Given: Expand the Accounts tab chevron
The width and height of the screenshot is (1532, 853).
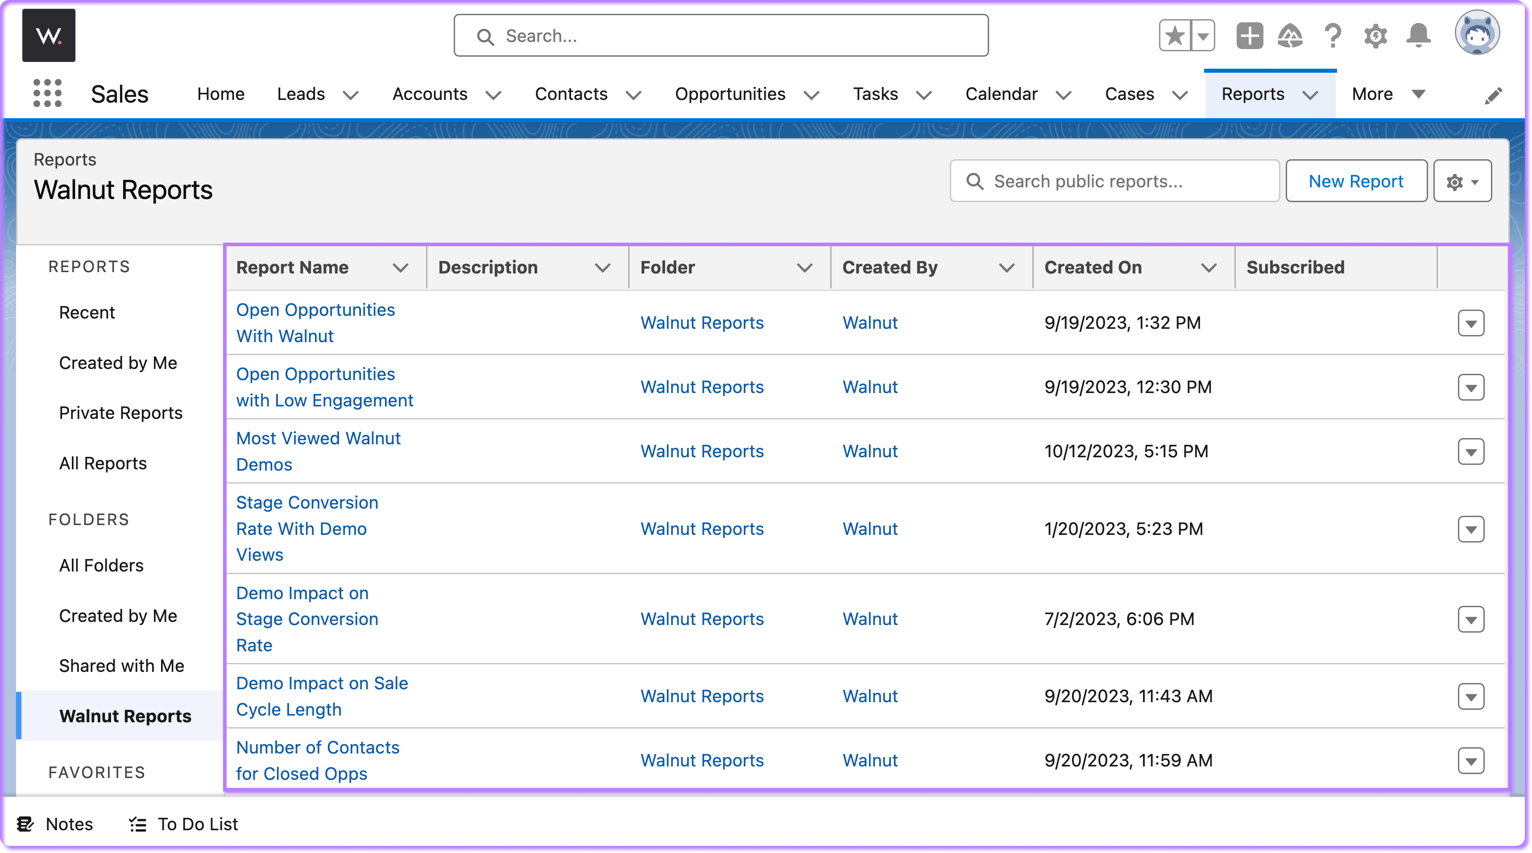Looking at the screenshot, I should (x=493, y=95).
